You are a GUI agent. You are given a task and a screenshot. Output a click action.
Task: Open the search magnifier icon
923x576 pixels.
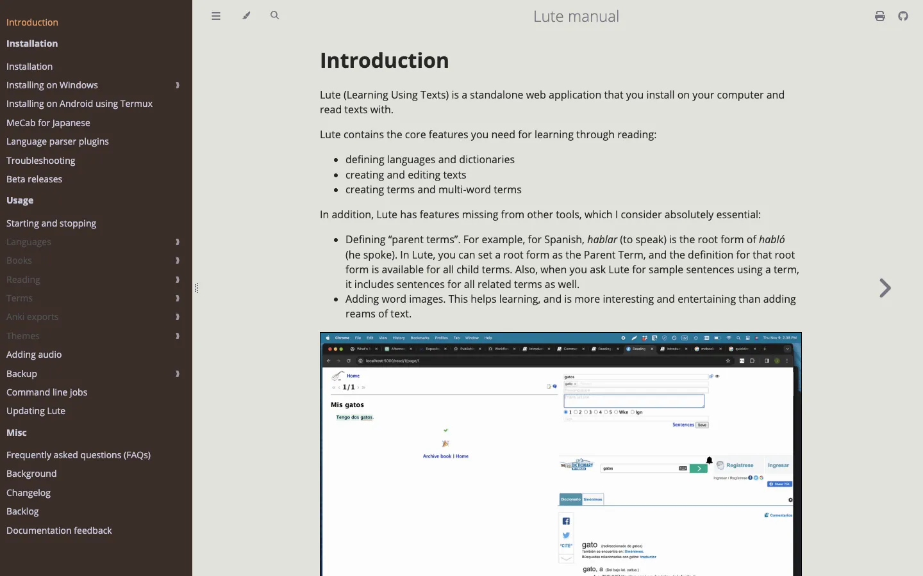(275, 16)
